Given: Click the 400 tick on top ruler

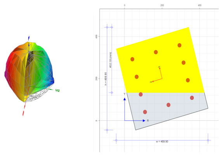Looking at the screenshot, I should pyautogui.click(x=200, y=5).
